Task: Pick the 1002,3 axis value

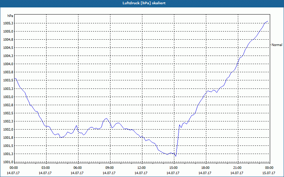Action: pyautogui.click(x=8, y=121)
